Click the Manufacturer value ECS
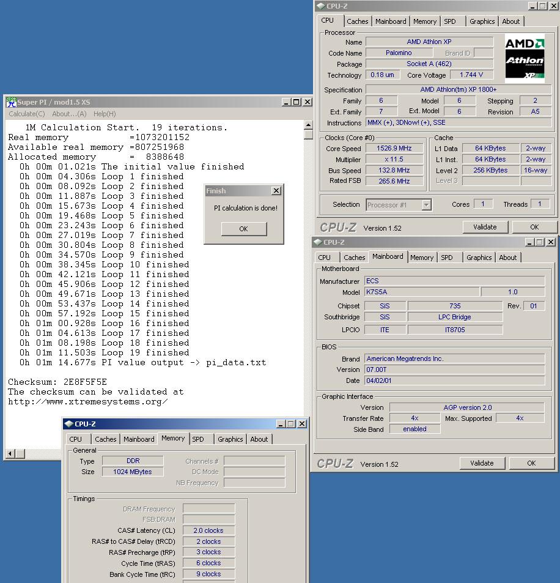The image size is (560, 583). tap(454, 281)
